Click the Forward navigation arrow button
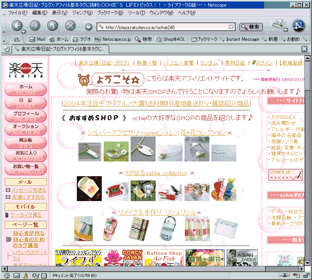 (x=35, y=26)
